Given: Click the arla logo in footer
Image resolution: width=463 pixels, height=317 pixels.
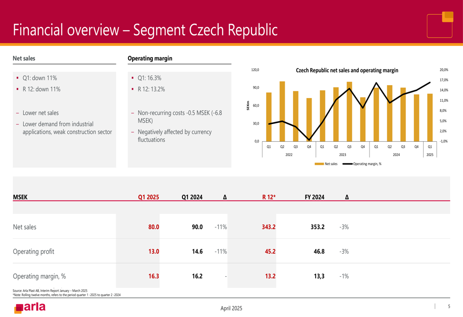Looking at the screenshot, I should pos(30,308).
